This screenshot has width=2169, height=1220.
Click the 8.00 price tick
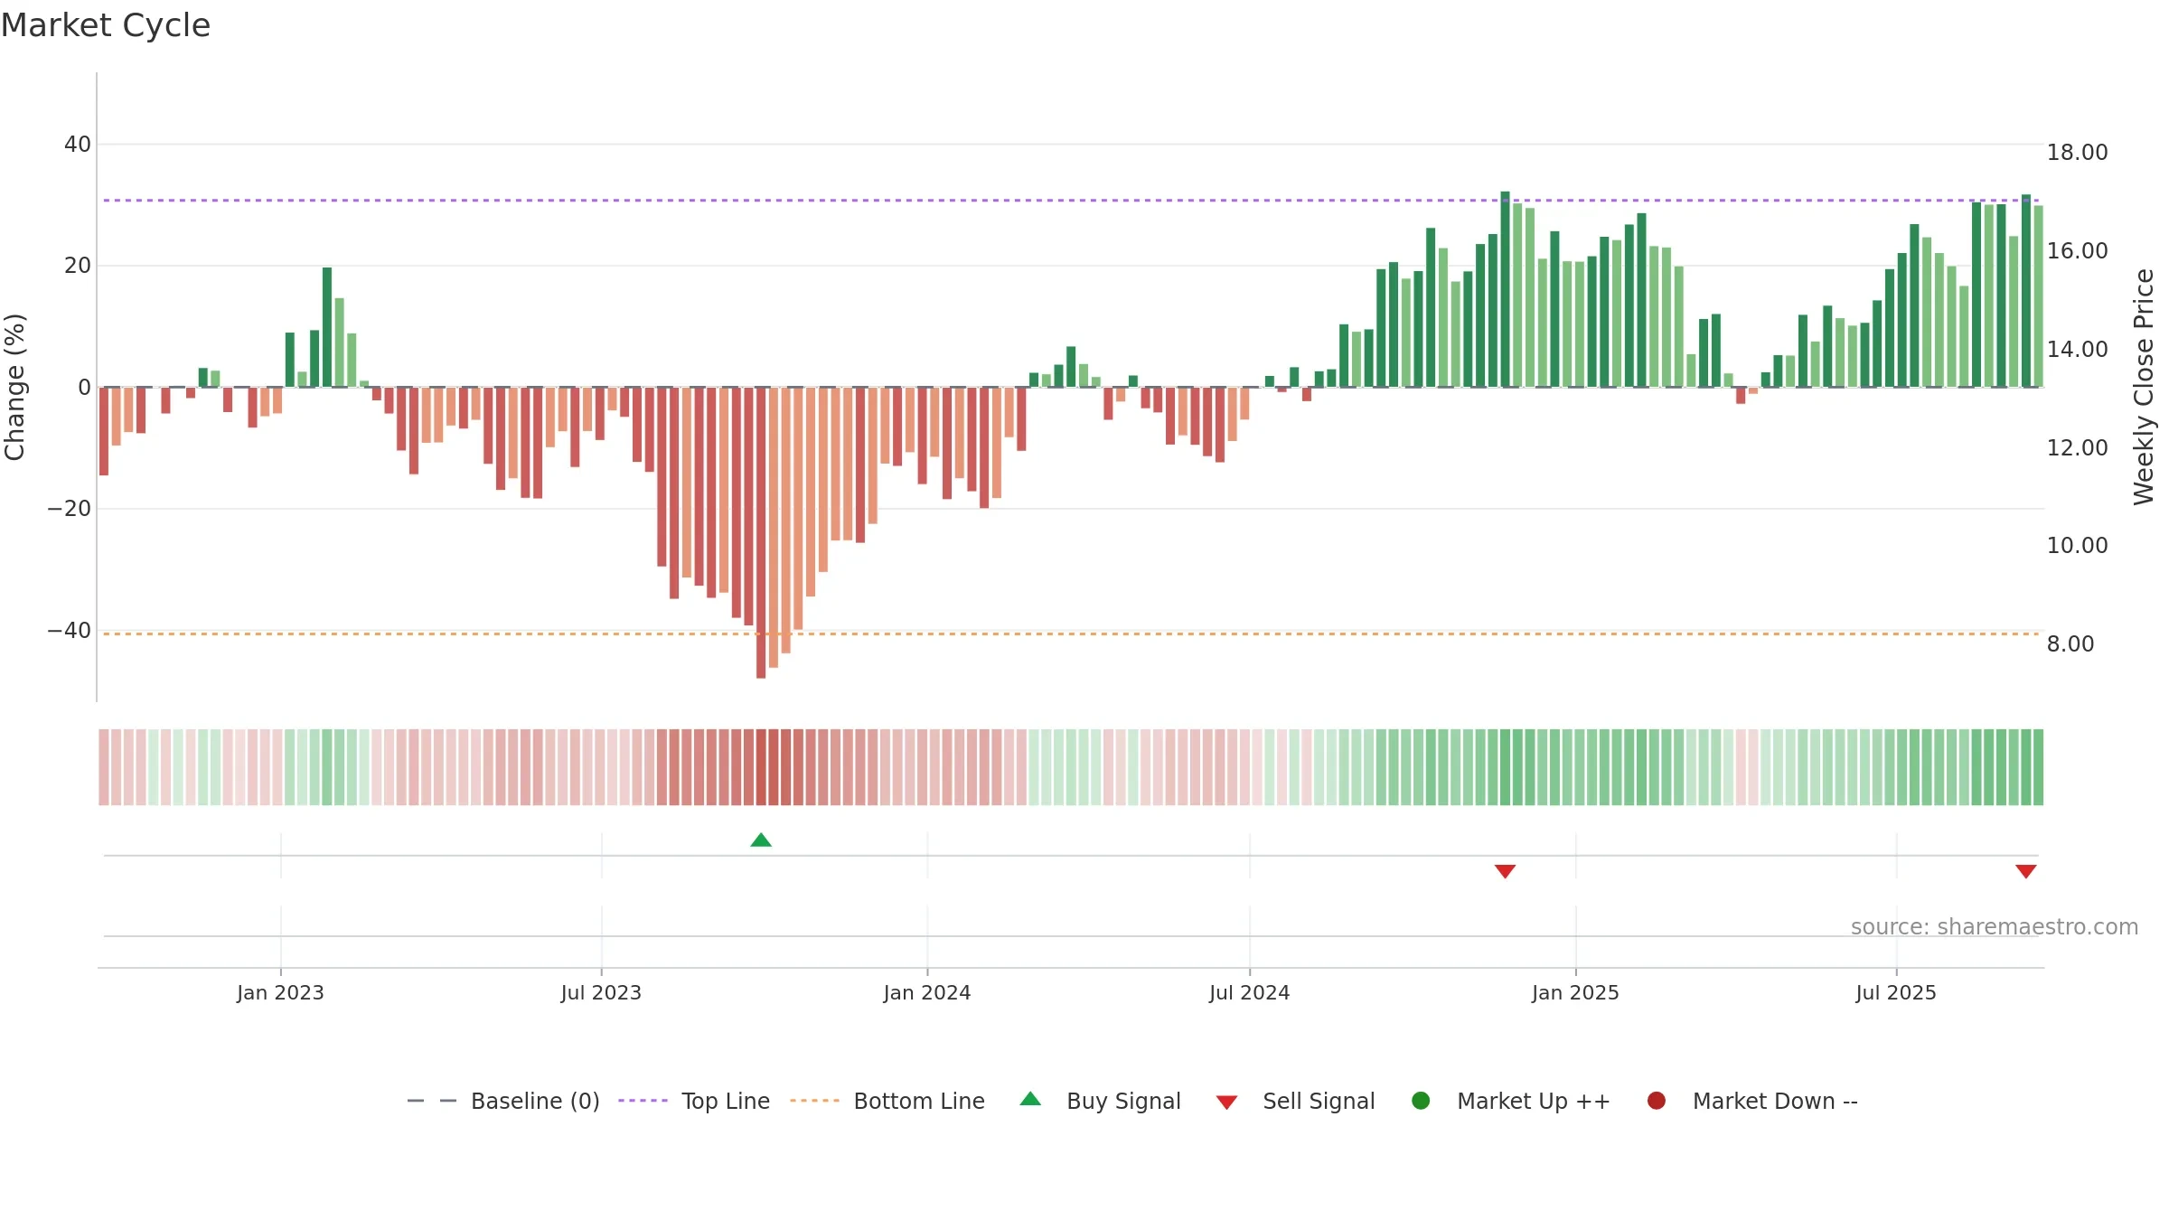pyautogui.click(x=2070, y=643)
